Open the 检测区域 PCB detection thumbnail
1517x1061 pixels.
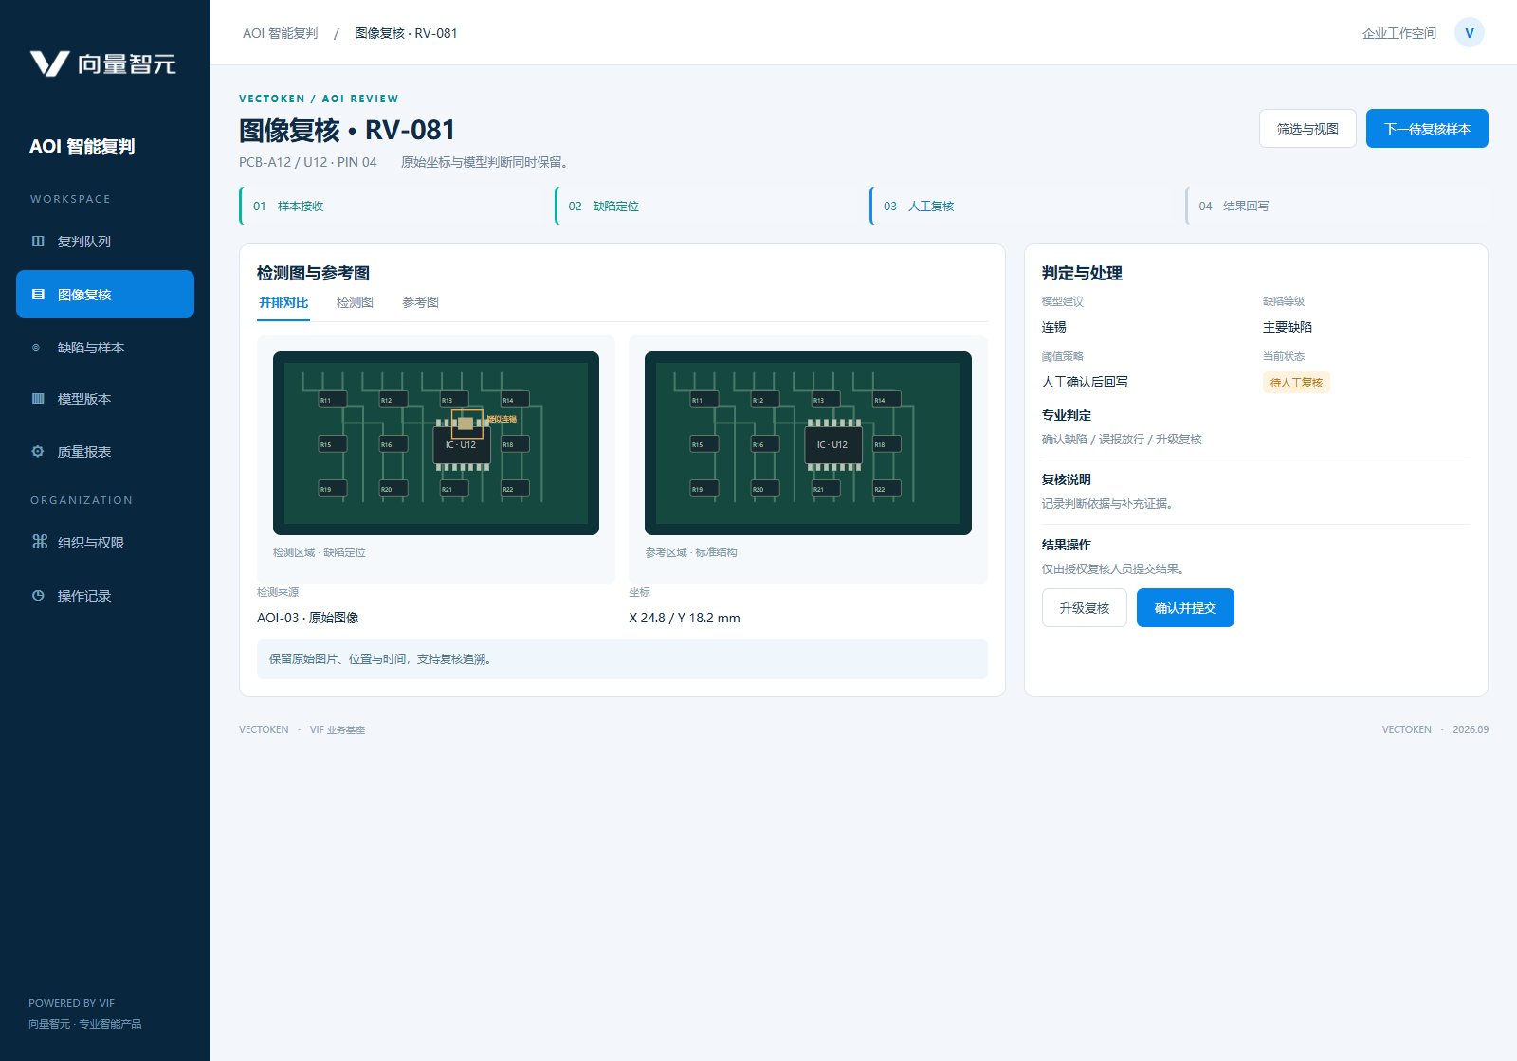coord(436,443)
